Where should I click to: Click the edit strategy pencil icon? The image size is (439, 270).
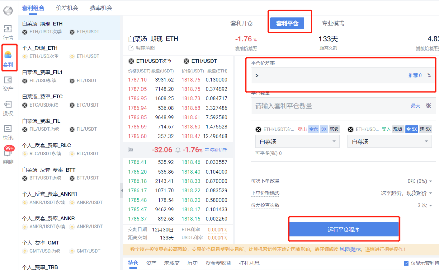click(x=131, y=48)
